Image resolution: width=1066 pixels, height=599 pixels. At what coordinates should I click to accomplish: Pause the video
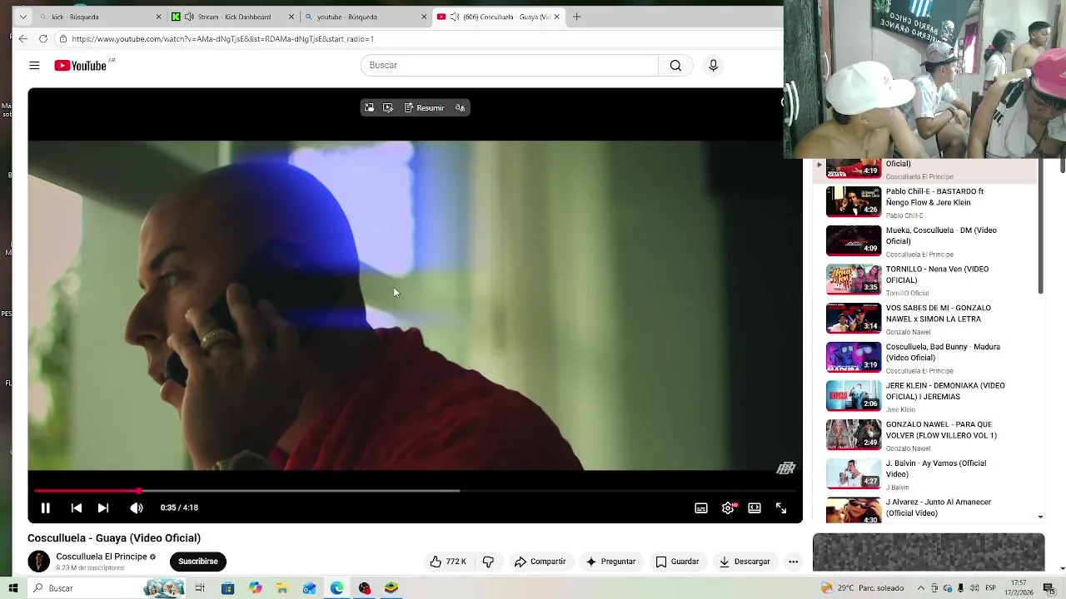(x=46, y=507)
